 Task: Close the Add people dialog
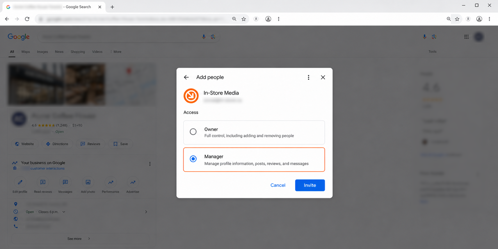pos(323,77)
